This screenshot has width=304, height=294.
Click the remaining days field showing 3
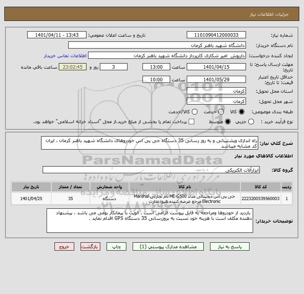[x=114, y=67]
